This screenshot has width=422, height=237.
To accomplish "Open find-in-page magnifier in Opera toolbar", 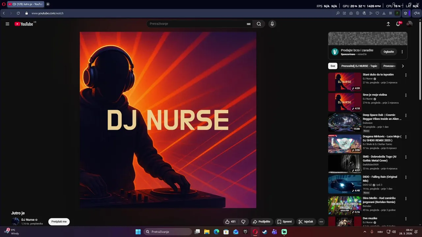I will (338, 13).
